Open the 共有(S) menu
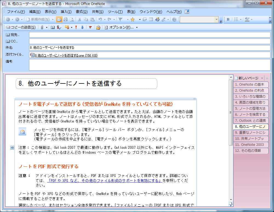Screen dimensions: 274x212 pos(98,12)
